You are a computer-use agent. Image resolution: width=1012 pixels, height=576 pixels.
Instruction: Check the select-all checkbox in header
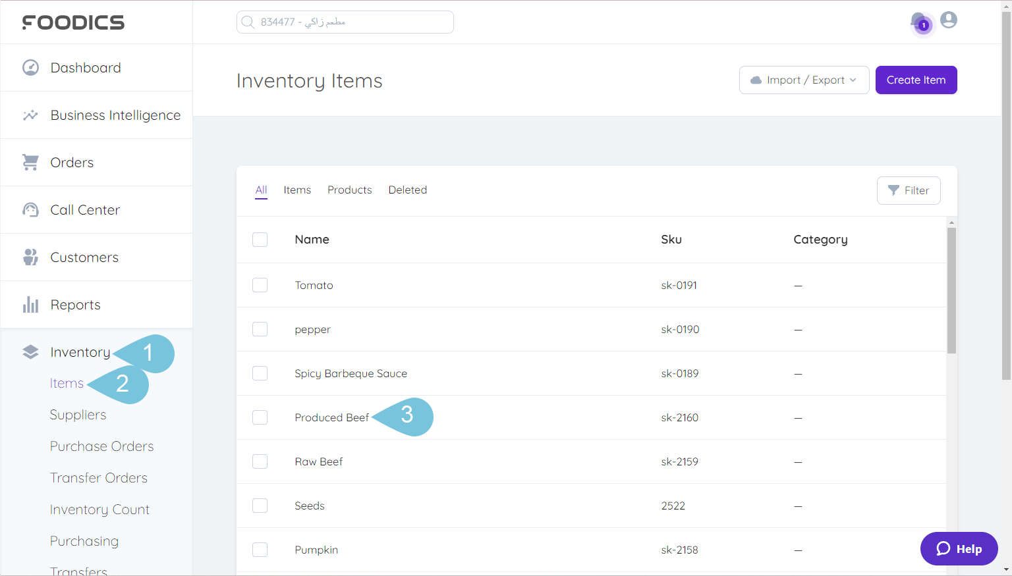point(260,240)
